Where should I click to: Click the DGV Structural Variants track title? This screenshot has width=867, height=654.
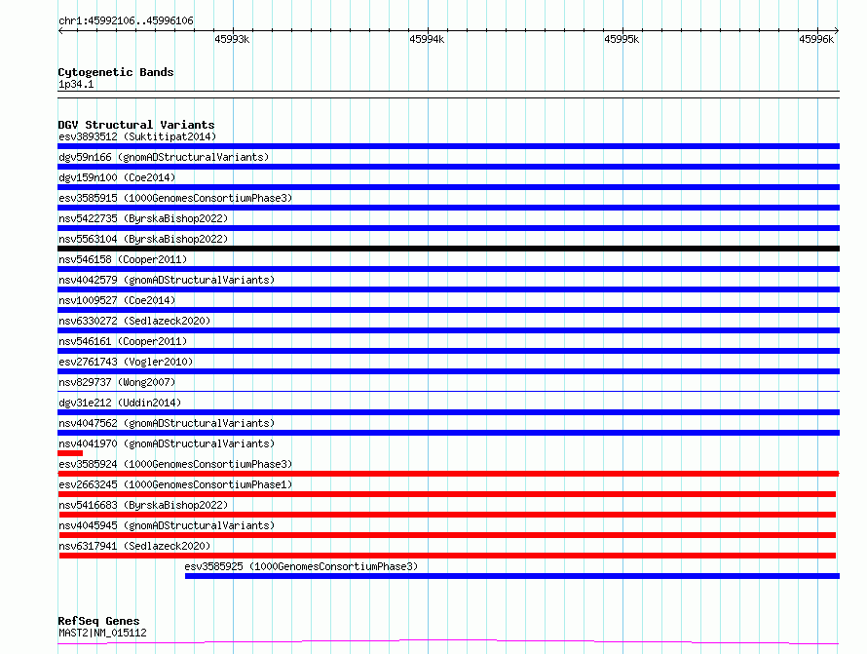pos(136,125)
